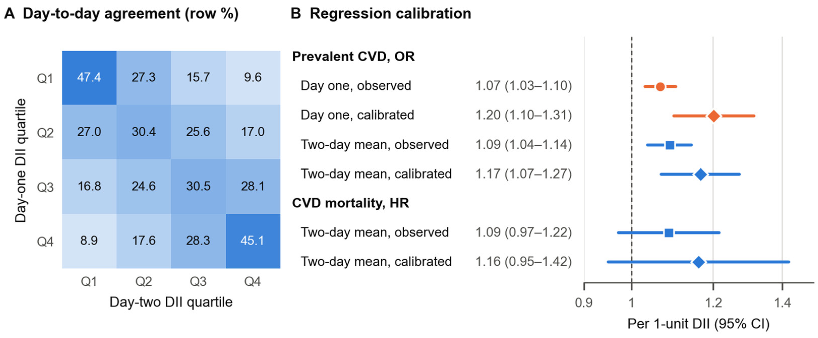Click the 'Prevalent CVD, OR' heading

pos(353,56)
